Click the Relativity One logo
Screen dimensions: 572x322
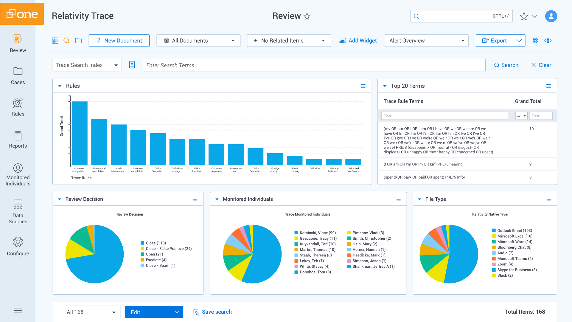22,14
